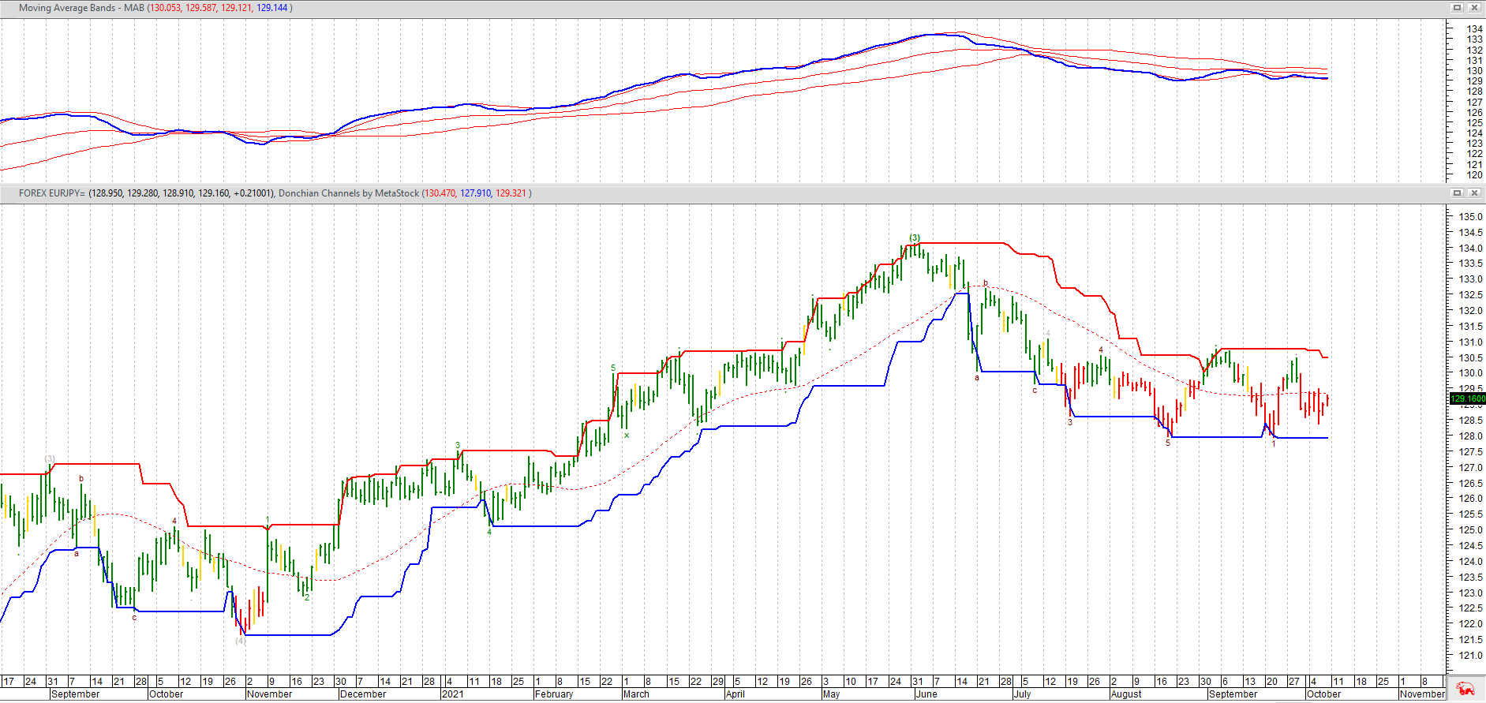Click the 129.321 Donchian middle value

[511, 193]
